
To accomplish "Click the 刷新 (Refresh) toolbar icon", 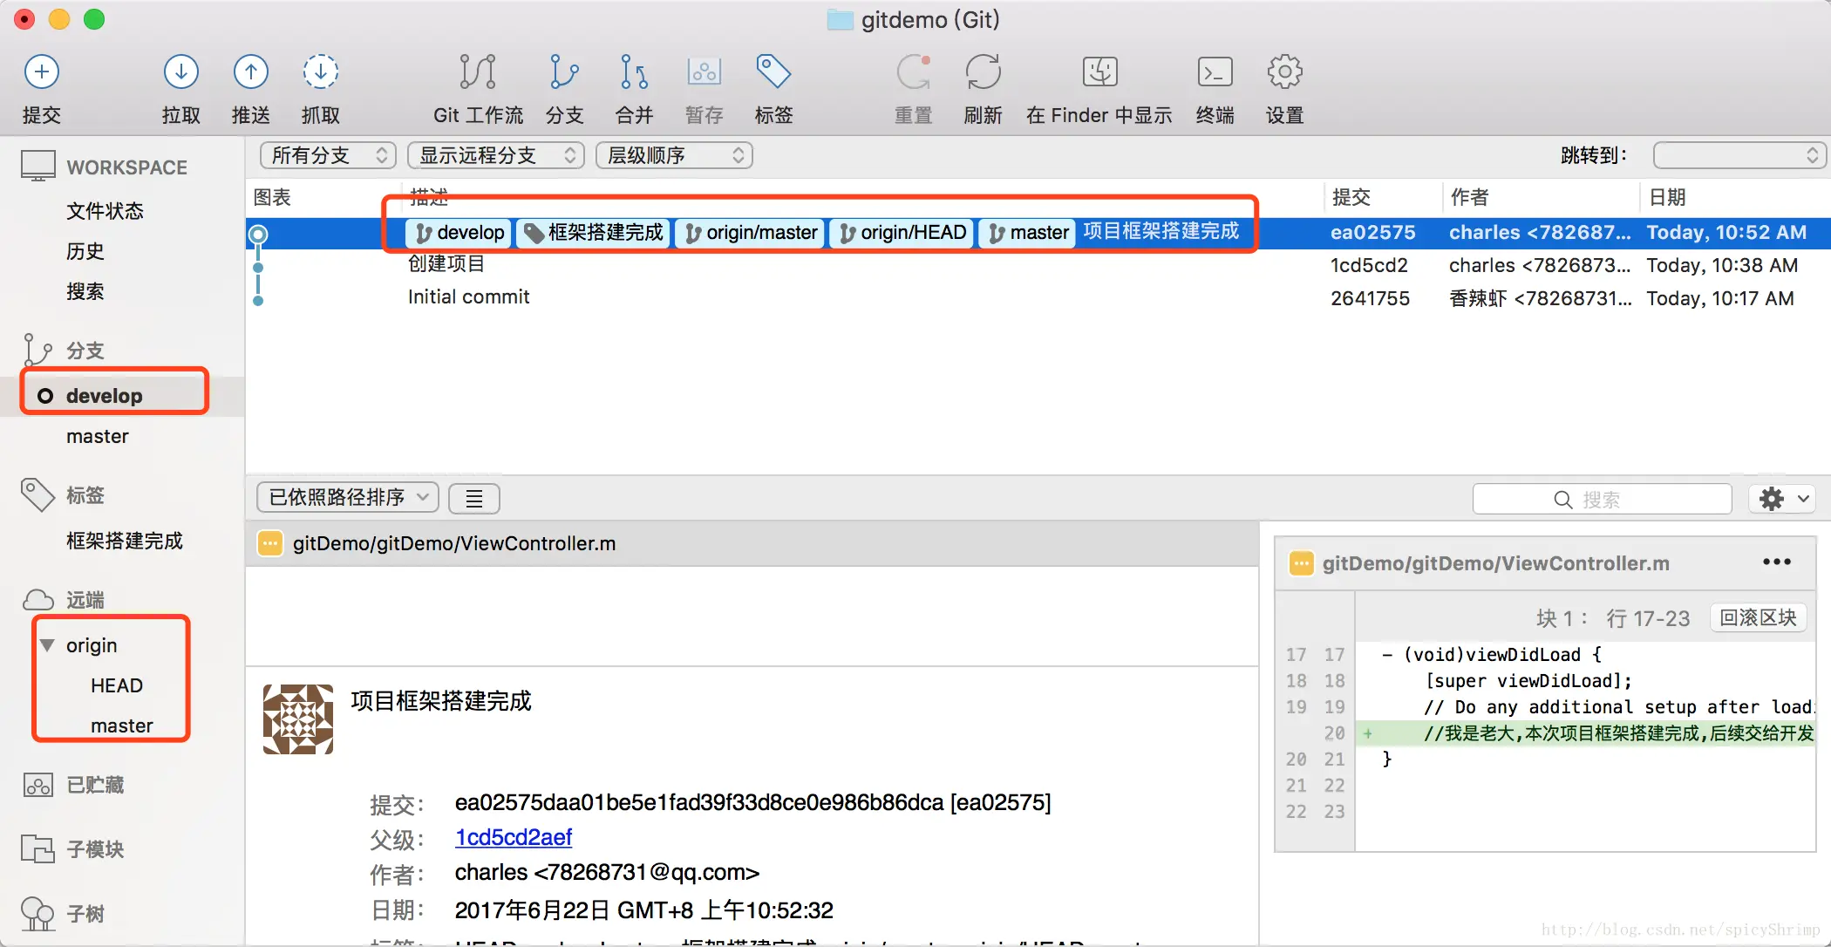I will click(x=983, y=72).
